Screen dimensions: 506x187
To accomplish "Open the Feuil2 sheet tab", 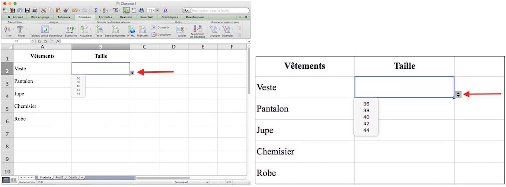I will coord(60,177).
